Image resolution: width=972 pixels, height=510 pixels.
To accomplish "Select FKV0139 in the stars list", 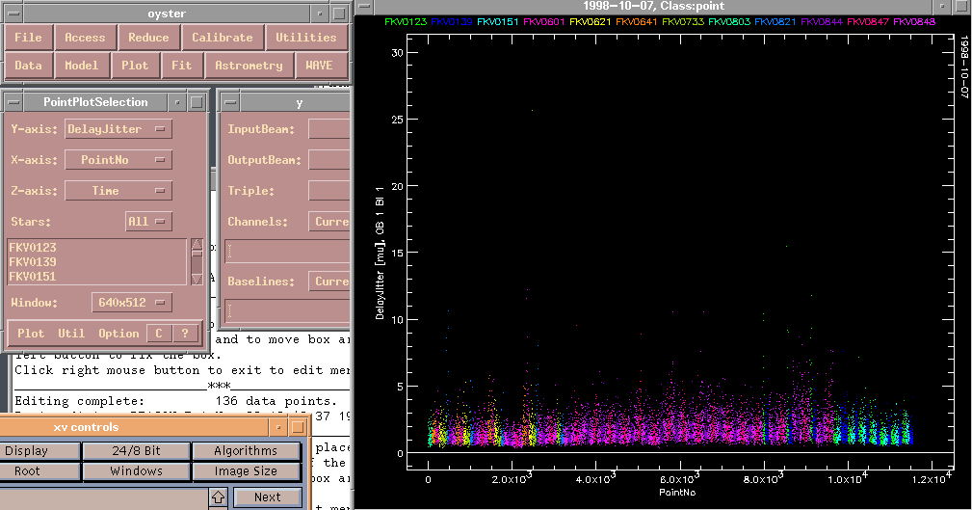I will click(x=33, y=262).
